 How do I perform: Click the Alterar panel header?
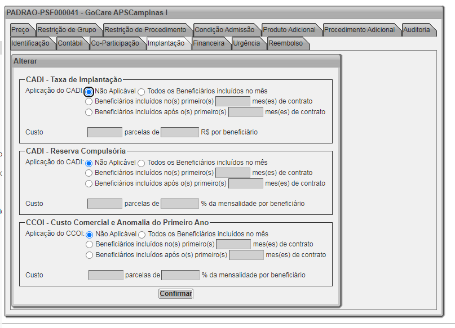[176, 61]
